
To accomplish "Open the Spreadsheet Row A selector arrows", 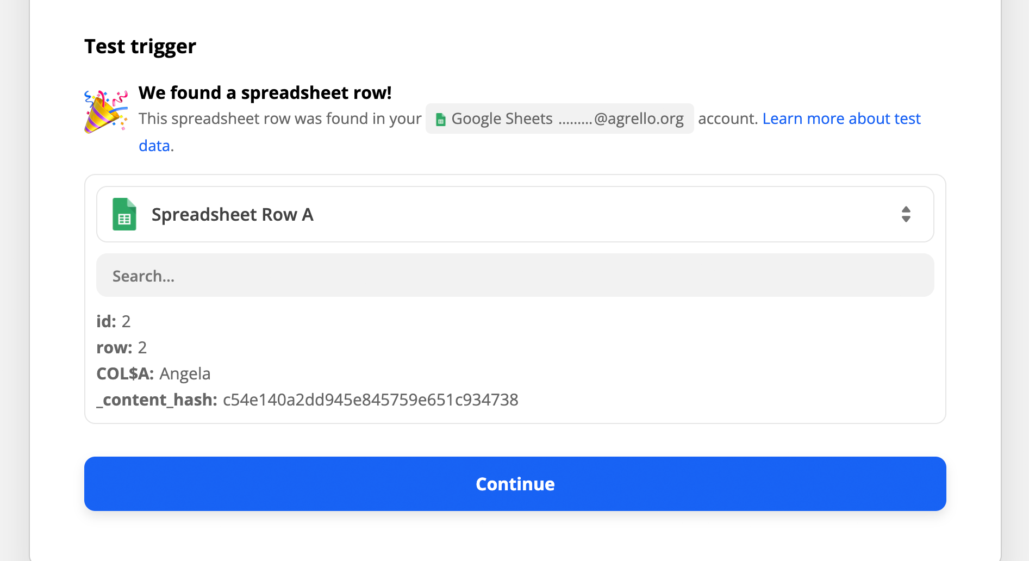I will tap(906, 214).
